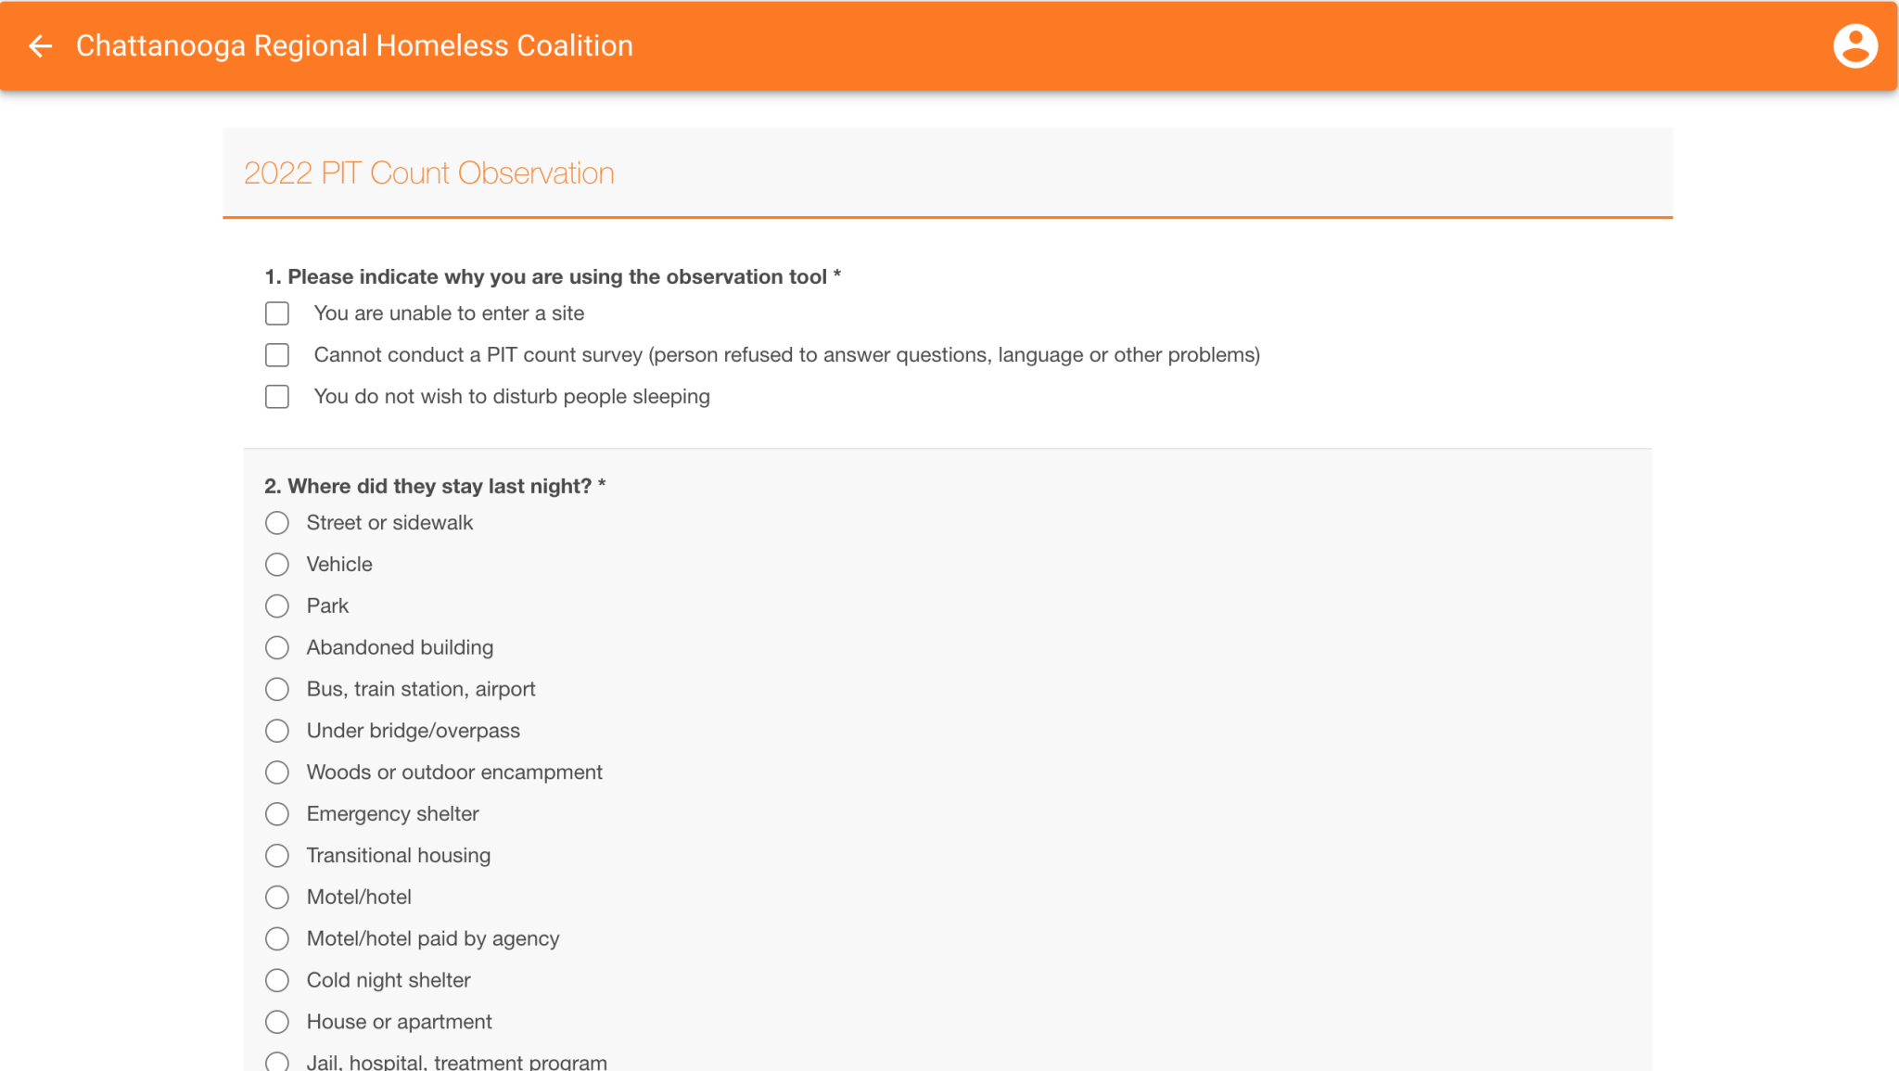Select 'Motel/hotel' option

(276, 897)
